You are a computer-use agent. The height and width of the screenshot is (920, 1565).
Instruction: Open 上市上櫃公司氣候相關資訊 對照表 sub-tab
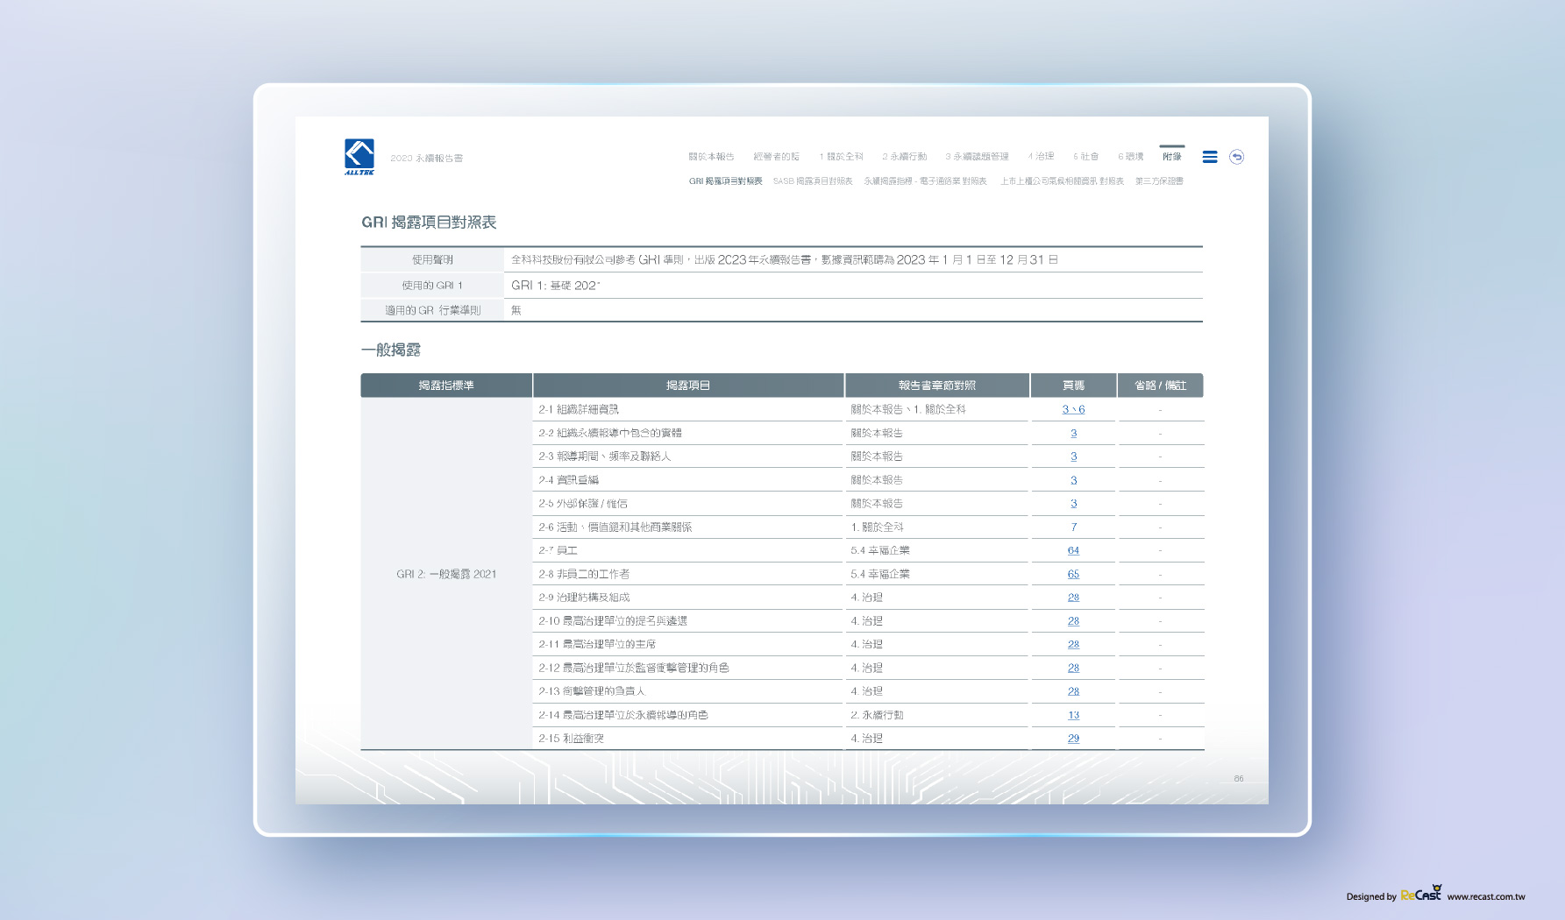coord(1062,181)
